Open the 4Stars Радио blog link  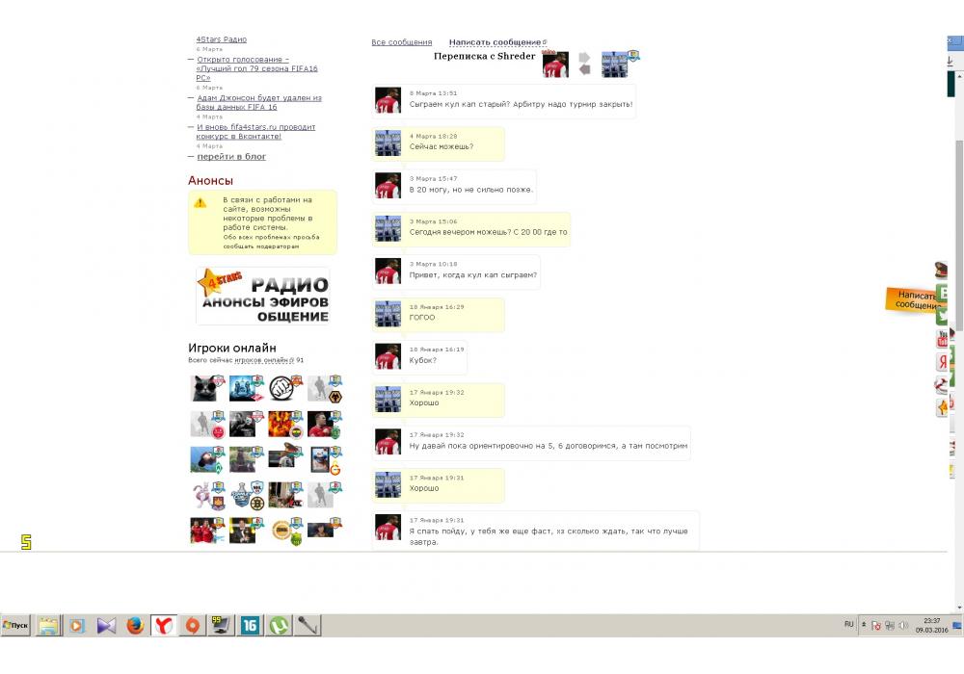[222, 39]
